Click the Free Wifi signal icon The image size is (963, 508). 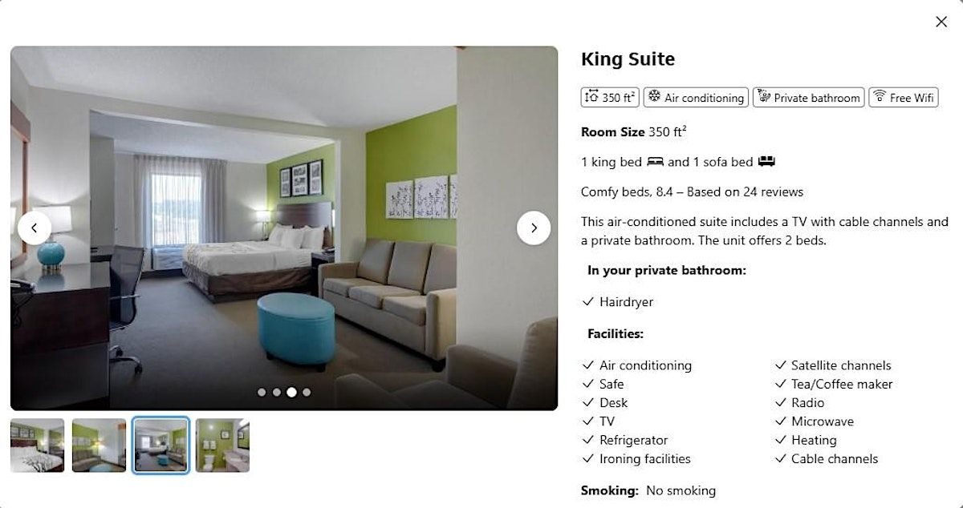(880, 97)
